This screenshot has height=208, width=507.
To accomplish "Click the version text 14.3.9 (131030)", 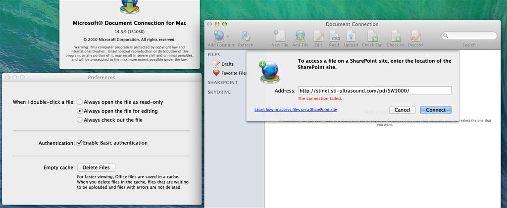I will point(129,32).
